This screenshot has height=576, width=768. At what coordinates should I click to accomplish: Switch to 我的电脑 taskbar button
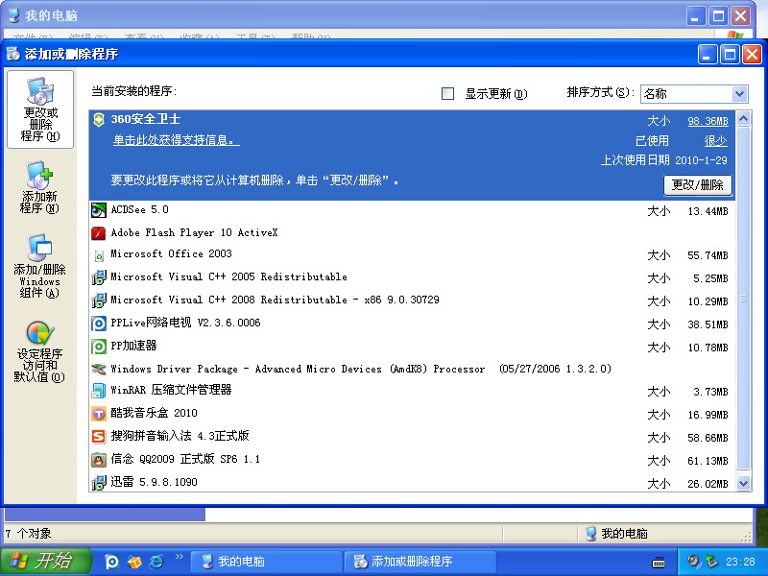(x=266, y=562)
